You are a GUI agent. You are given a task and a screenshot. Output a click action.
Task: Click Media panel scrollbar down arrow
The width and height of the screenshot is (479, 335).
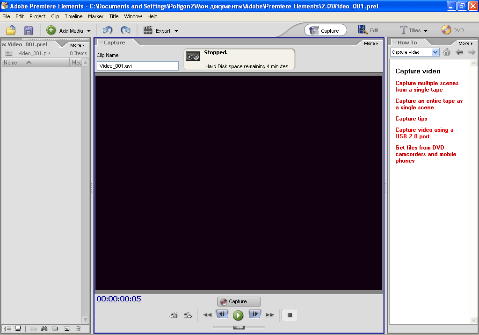click(x=85, y=320)
